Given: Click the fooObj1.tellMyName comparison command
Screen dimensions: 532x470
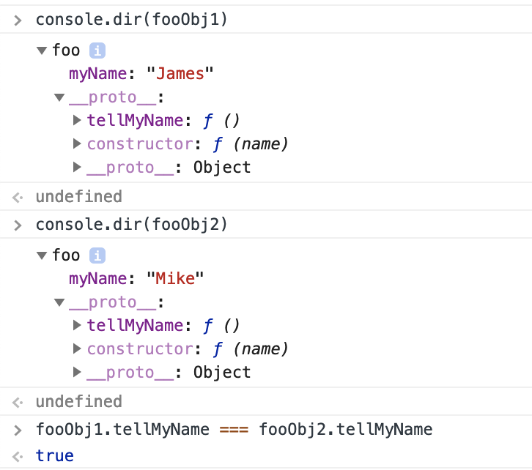Looking at the screenshot, I should tap(234, 429).
